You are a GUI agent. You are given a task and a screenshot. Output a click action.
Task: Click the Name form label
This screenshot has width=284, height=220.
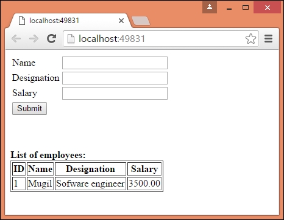(24, 63)
